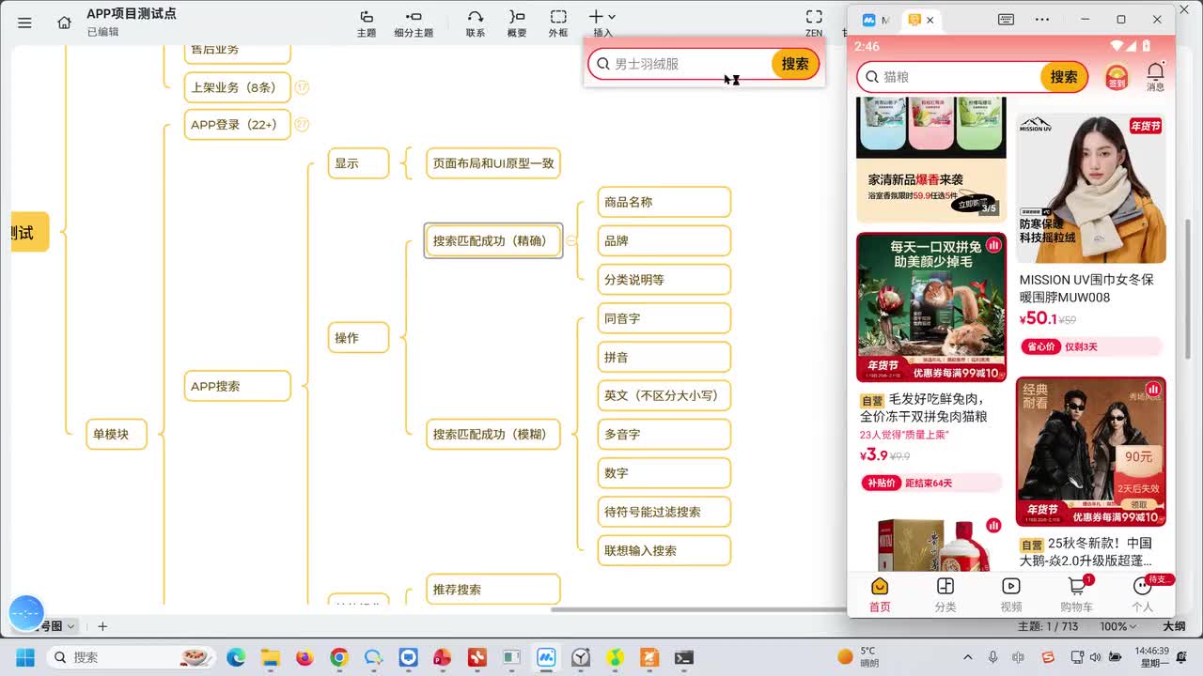
Task: Insert a 联系 relationship line
Action: coord(476,23)
